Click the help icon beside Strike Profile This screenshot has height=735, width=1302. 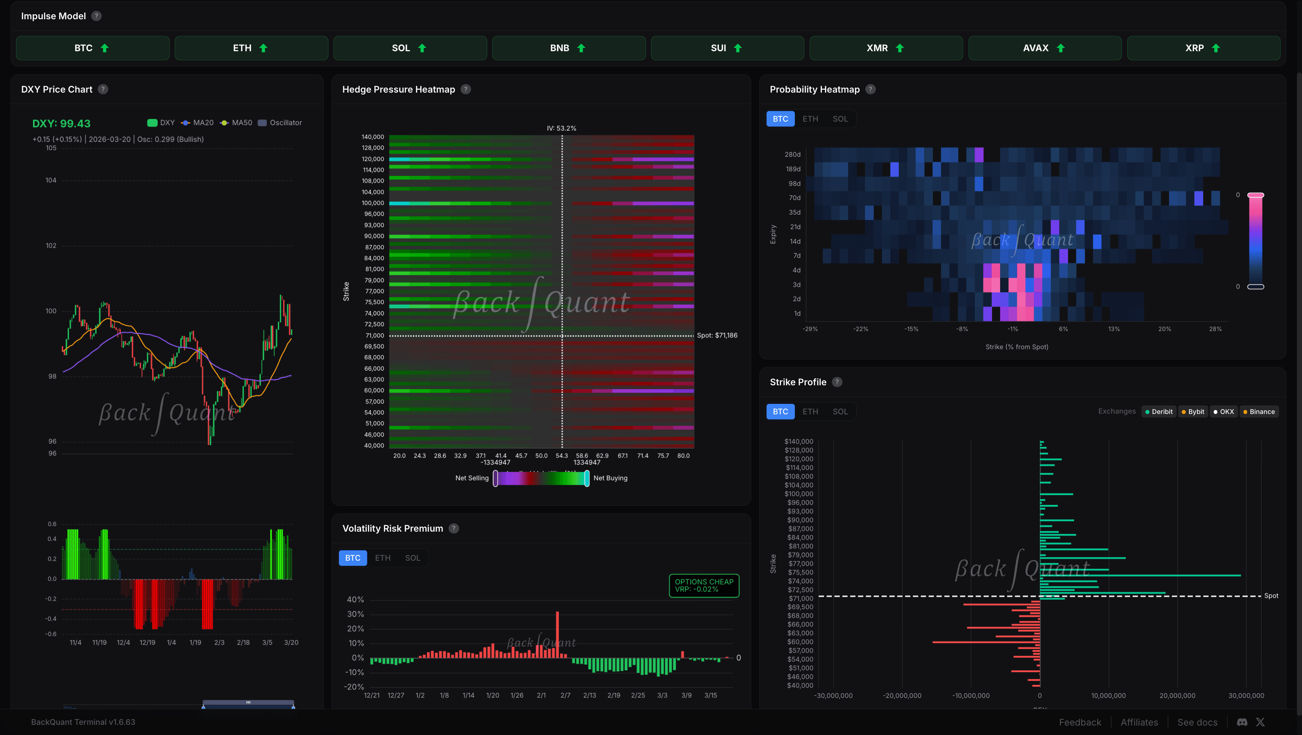pyautogui.click(x=837, y=382)
